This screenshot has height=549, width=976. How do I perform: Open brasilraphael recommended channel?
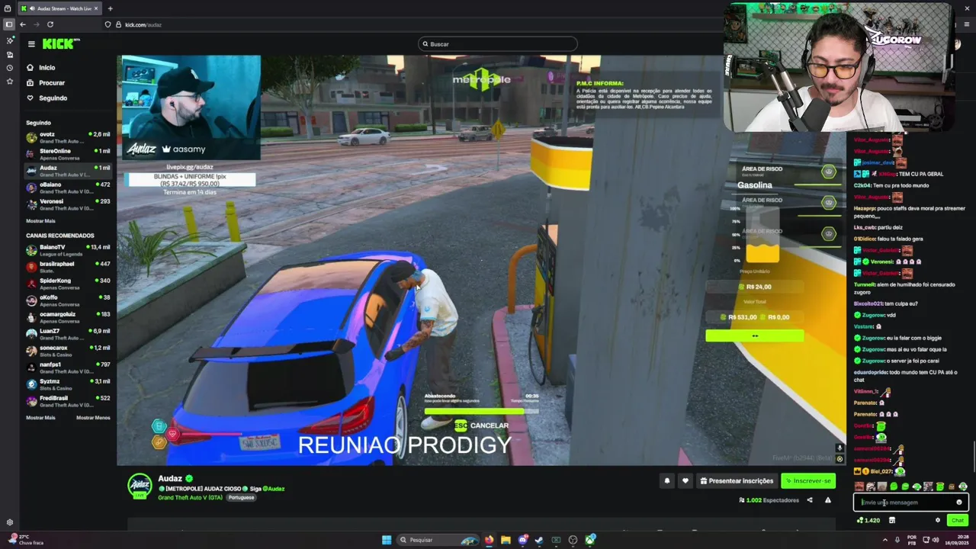67,267
